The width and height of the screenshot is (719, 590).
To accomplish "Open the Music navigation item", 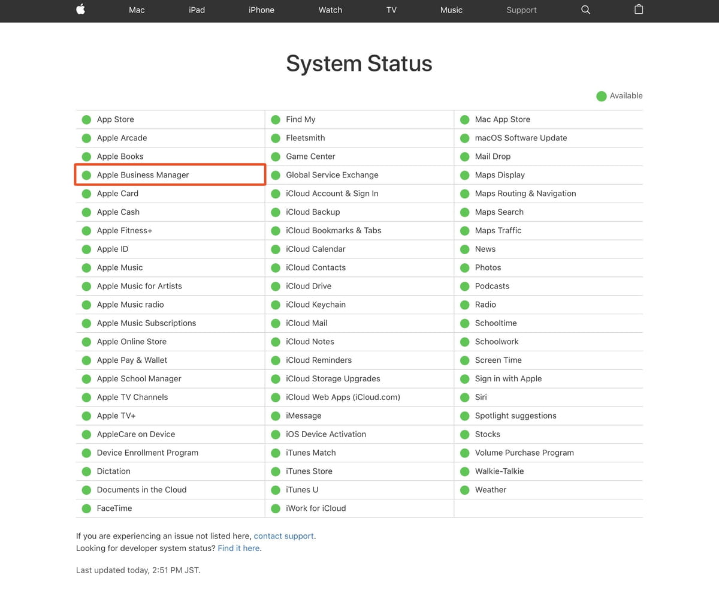I will click(451, 10).
